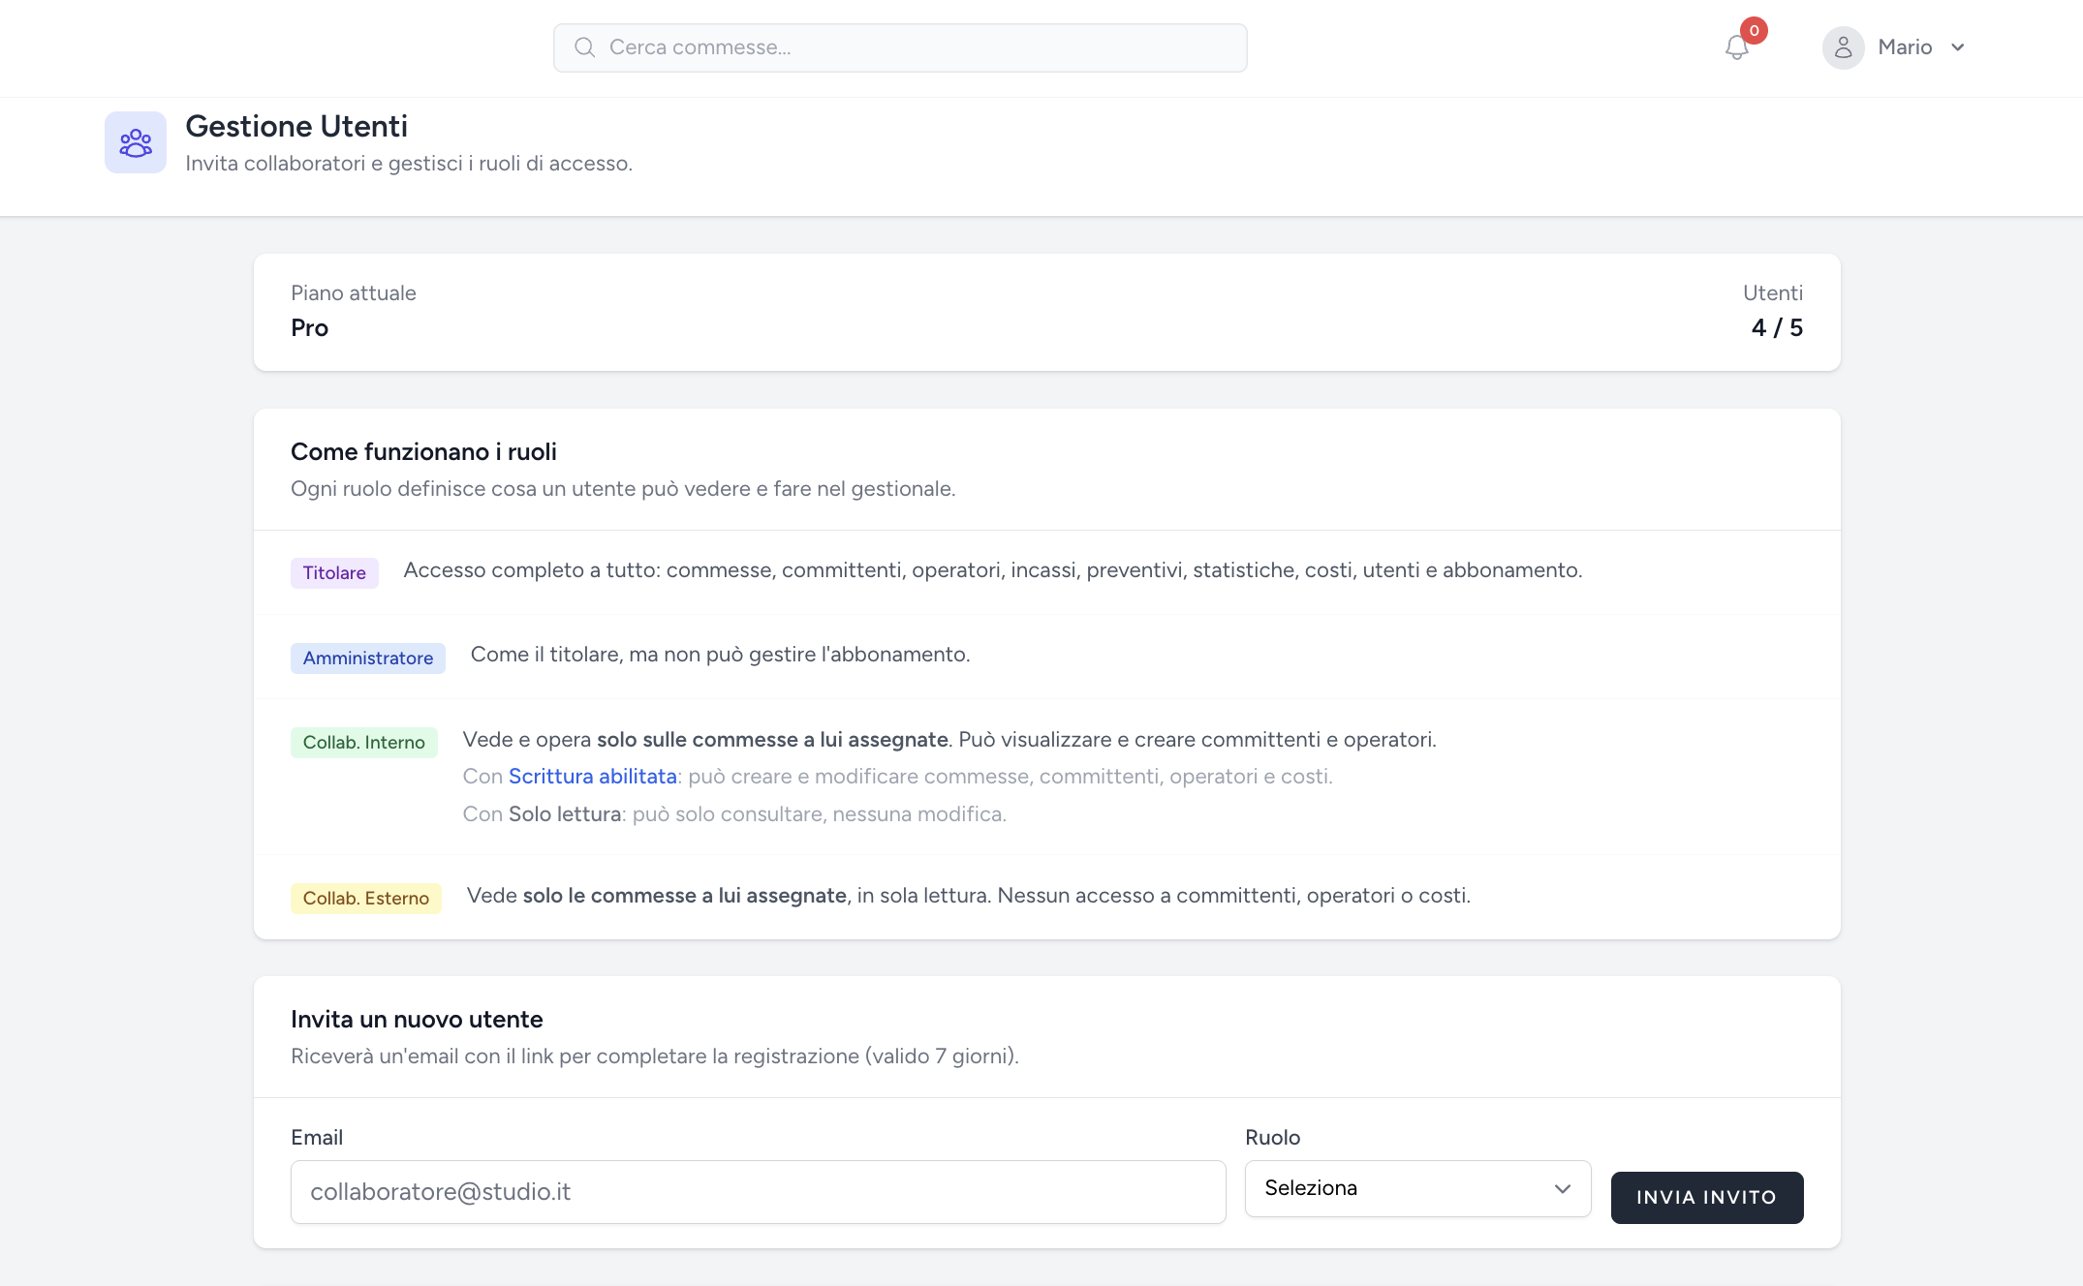Click the text about link valid 7 giorni
Screen dimensions: 2083x1286
(654, 1056)
